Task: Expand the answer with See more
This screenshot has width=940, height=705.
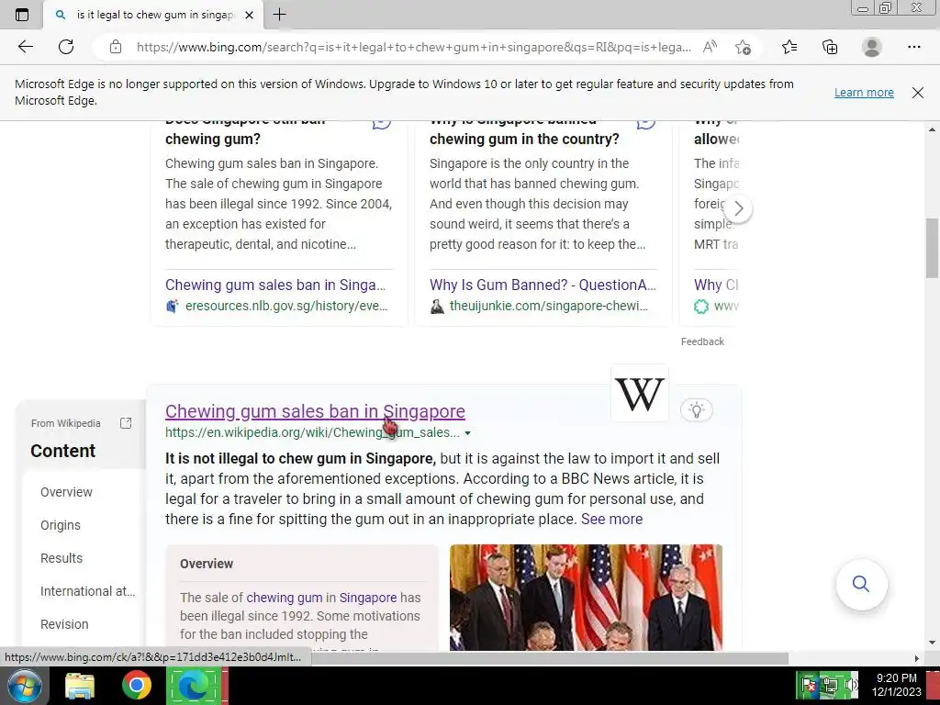Action: [611, 520]
